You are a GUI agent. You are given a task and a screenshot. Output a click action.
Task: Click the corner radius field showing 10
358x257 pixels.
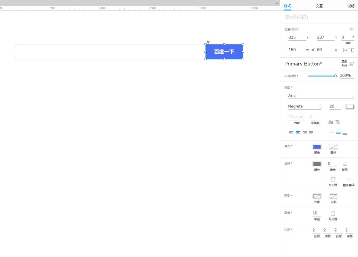click(317, 213)
